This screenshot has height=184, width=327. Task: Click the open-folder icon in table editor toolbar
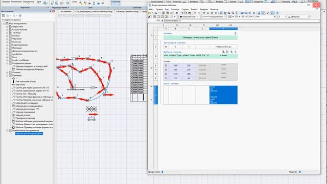tap(149, 13)
